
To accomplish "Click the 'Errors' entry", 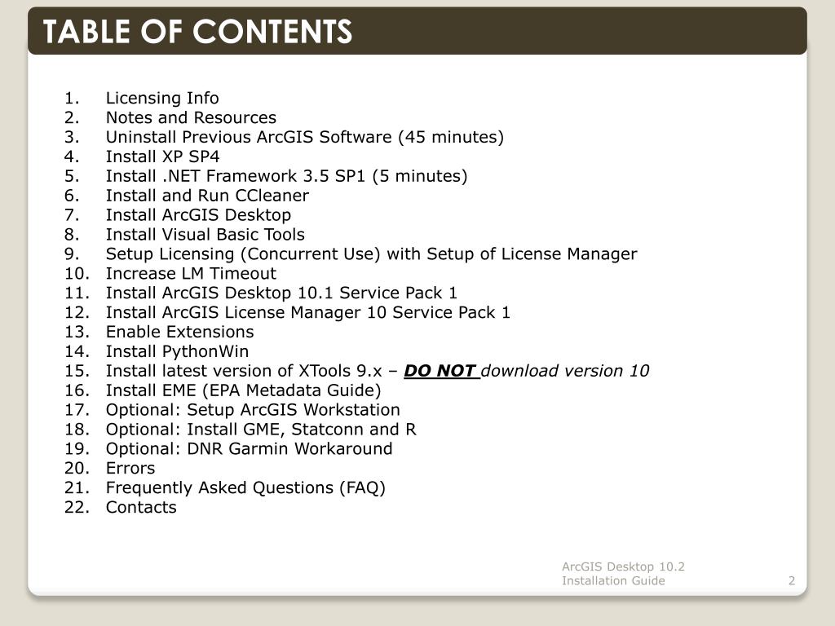I will pos(130,468).
